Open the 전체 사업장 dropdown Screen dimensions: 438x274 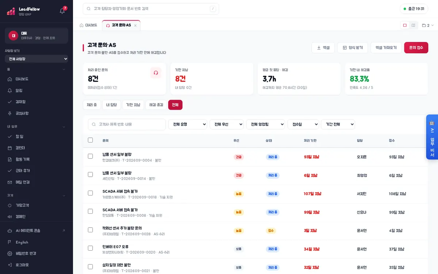(36, 59)
